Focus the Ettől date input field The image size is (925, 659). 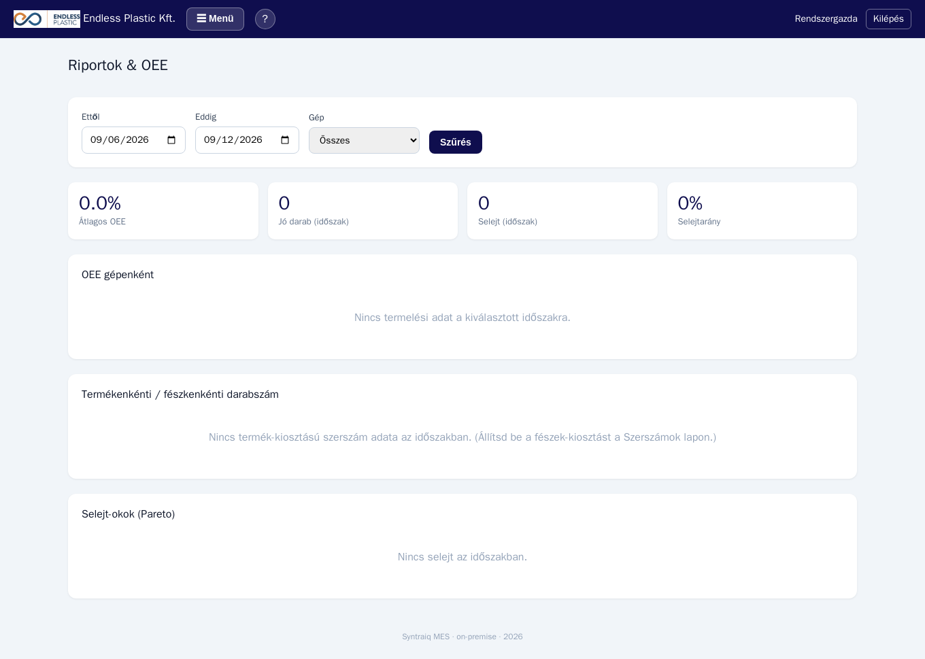(133, 140)
